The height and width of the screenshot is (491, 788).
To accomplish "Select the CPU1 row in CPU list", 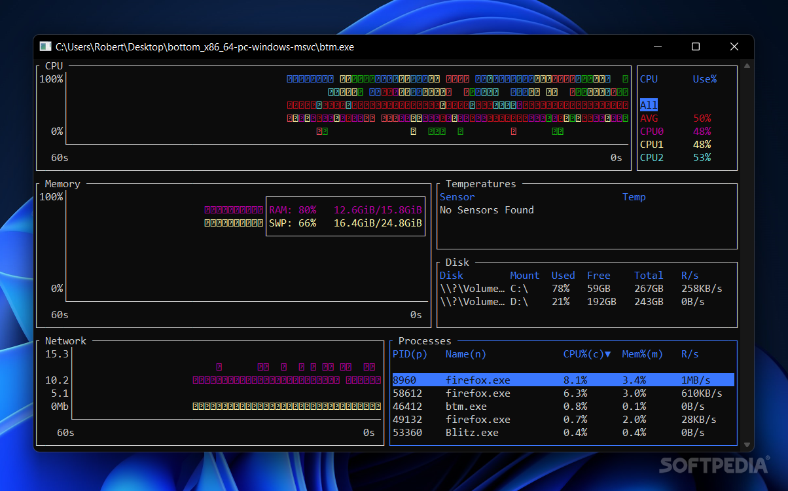I will [675, 145].
